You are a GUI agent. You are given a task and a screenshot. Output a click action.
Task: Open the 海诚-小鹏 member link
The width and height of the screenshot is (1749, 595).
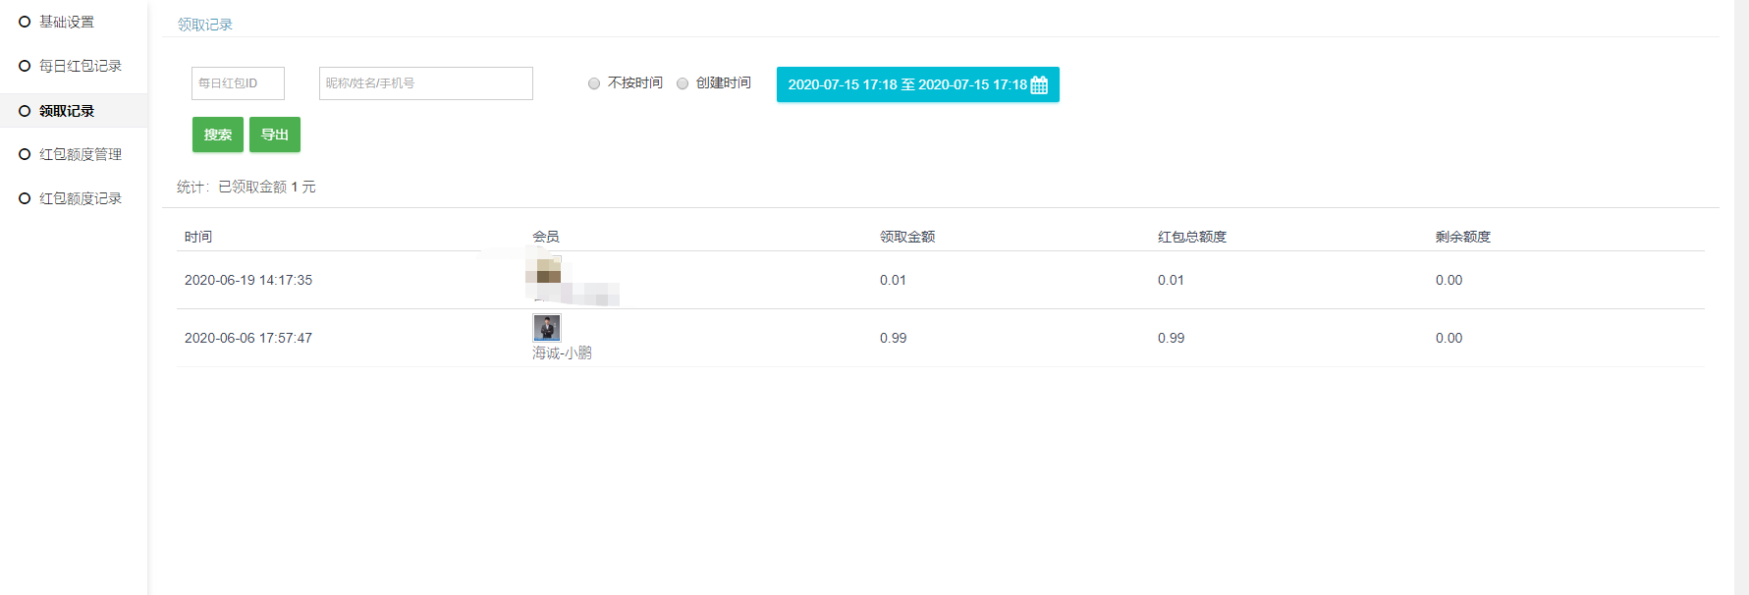click(562, 353)
